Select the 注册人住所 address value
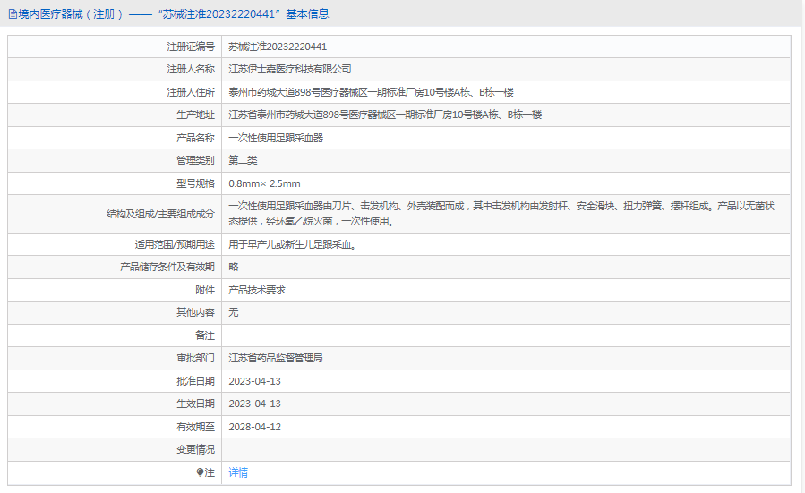The height and width of the screenshot is (493, 805). click(372, 92)
